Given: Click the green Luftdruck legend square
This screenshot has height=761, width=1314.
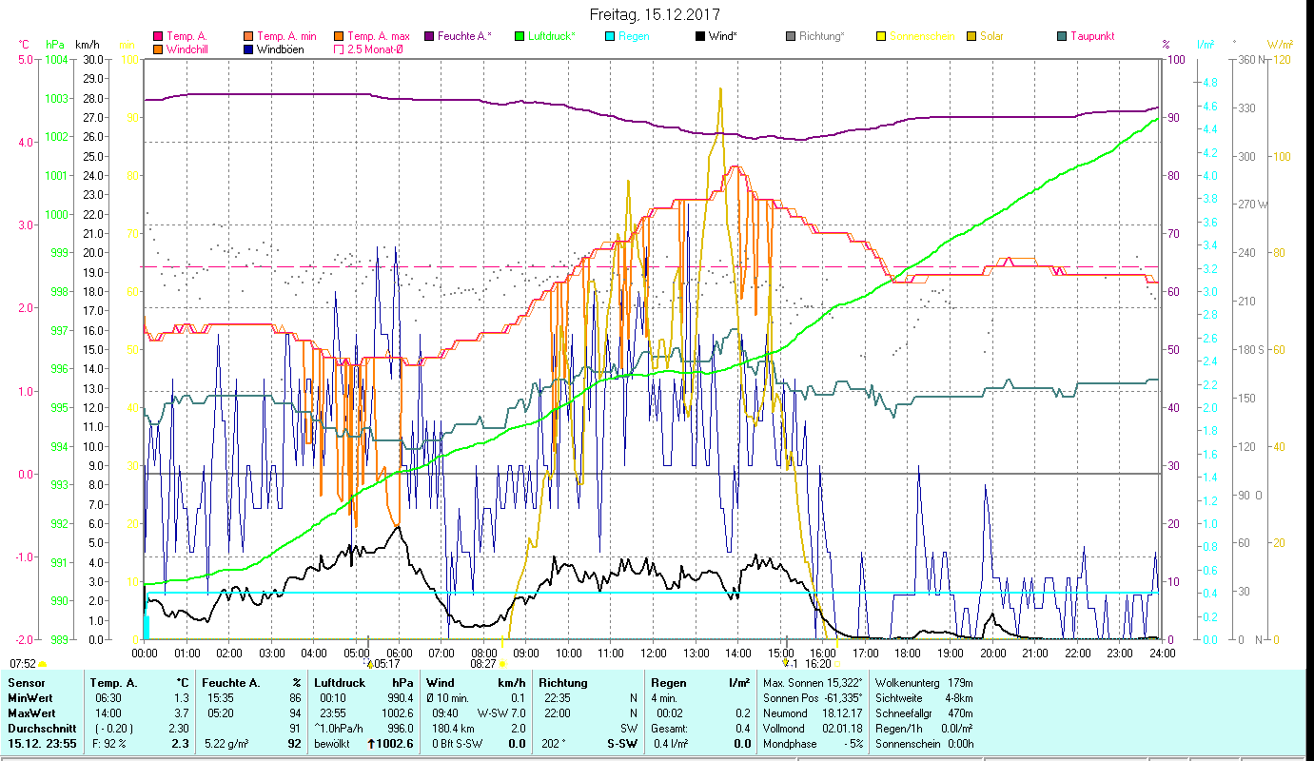Looking at the screenshot, I should 520,36.
